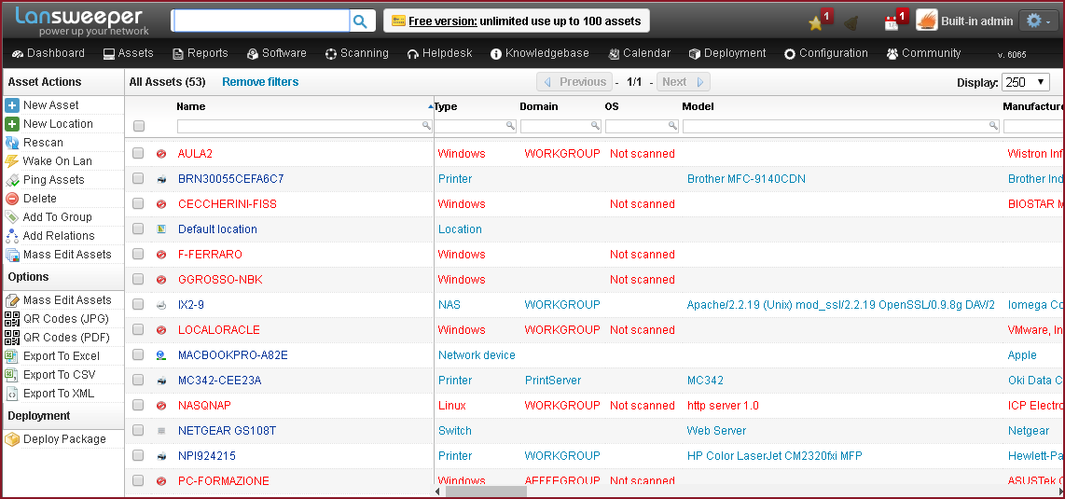Click the horizontal scrollbar thumb
The image size is (1065, 499).
486,491
